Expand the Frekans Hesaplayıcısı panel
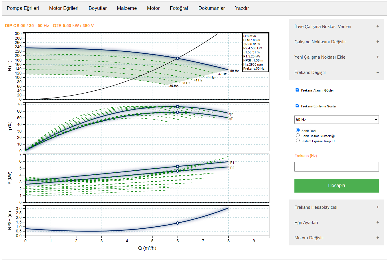389x261 pixels. click(336, 207)
